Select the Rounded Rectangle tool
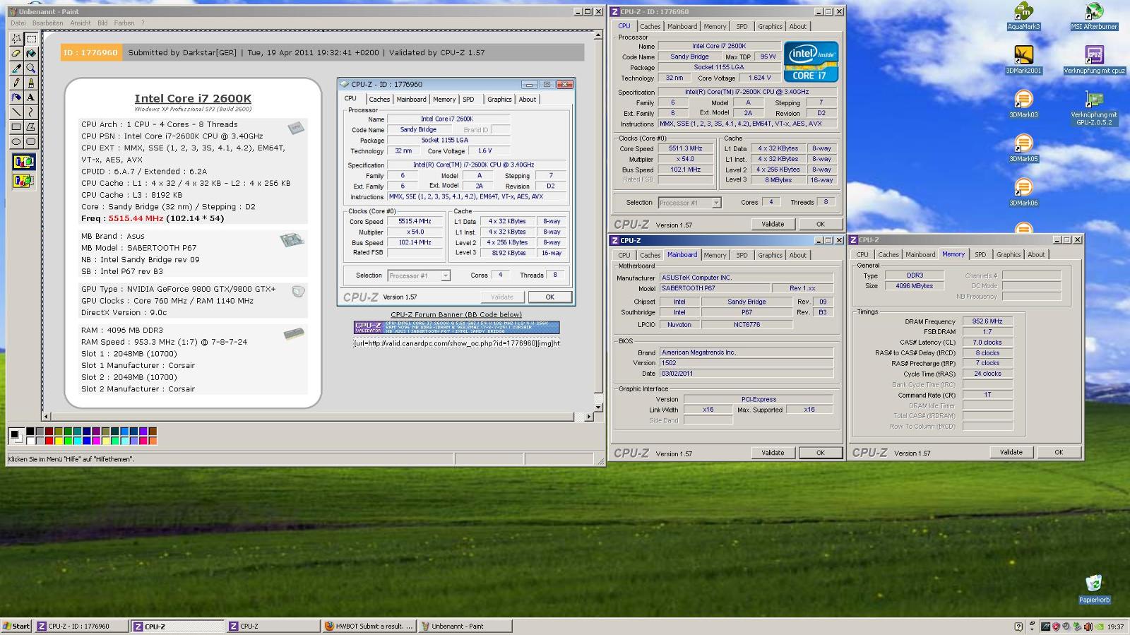This screenshot has width=1130, height=635. pos(31,141)
